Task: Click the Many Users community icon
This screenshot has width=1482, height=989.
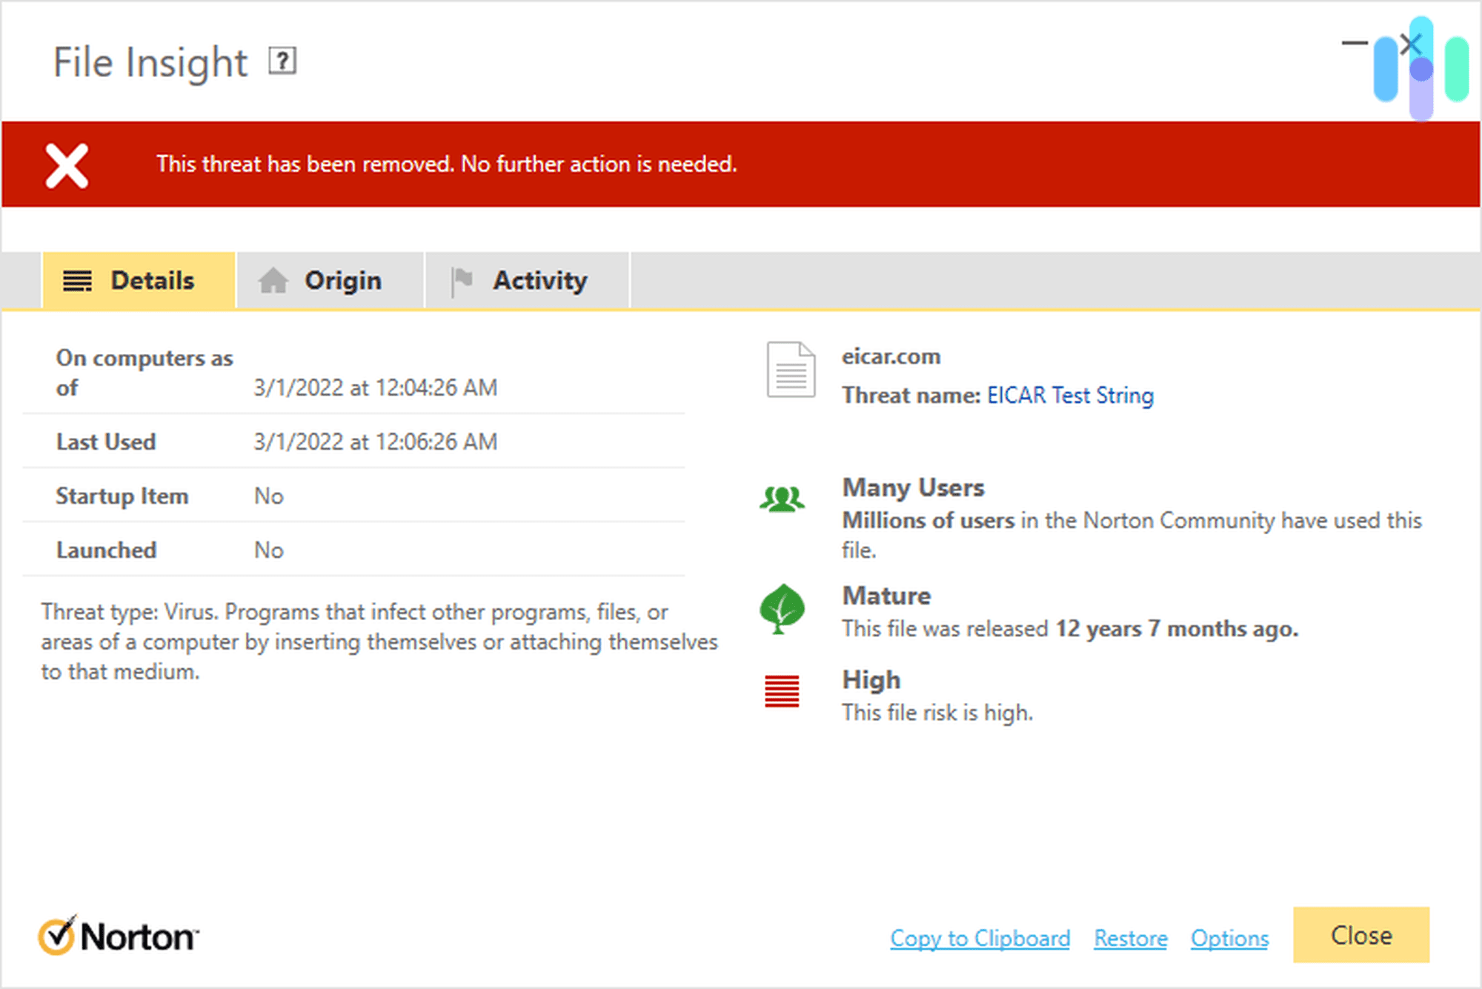Action: 782,498
